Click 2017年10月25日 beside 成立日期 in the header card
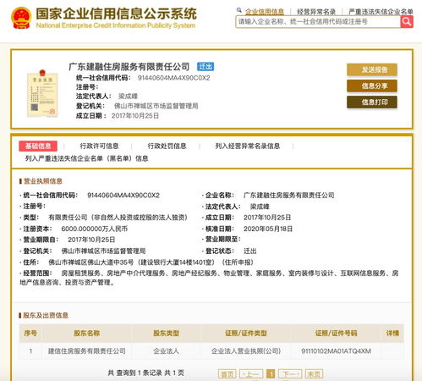Viewport: 422px width, 381px height. tap(135, 116)
